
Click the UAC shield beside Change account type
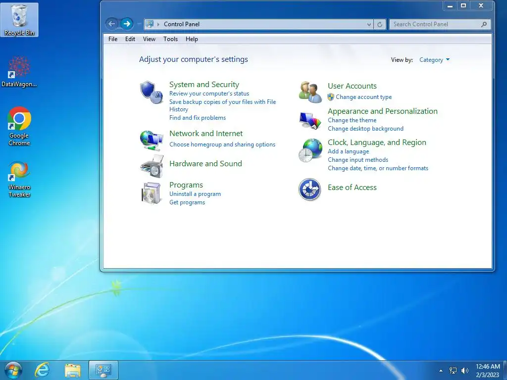tap(330, 97)
